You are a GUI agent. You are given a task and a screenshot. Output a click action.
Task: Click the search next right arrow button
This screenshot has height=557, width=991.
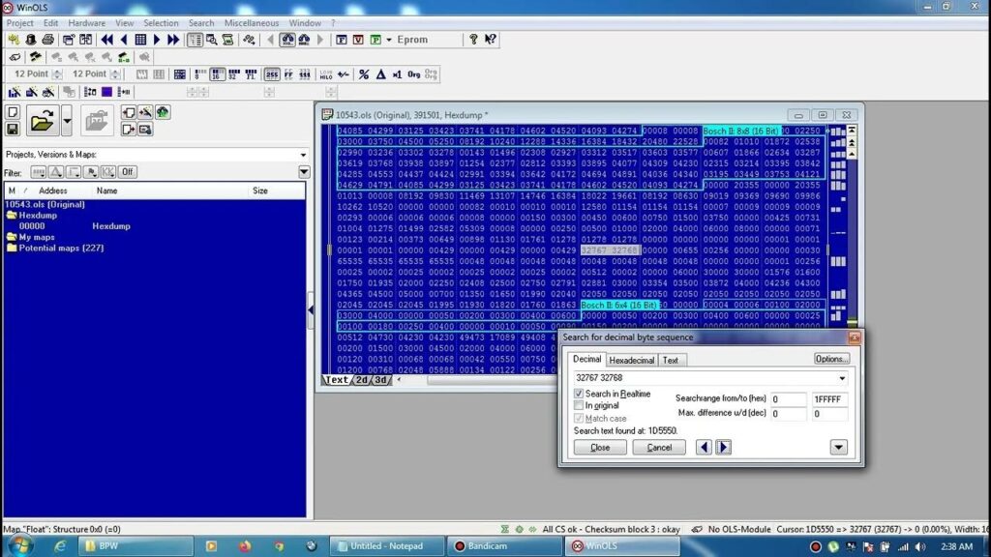point(723,447)
